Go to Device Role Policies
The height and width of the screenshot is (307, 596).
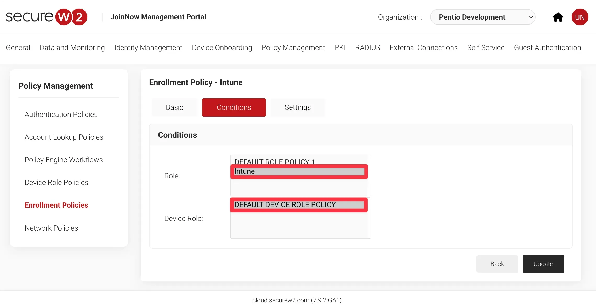(x=56, y=182)
